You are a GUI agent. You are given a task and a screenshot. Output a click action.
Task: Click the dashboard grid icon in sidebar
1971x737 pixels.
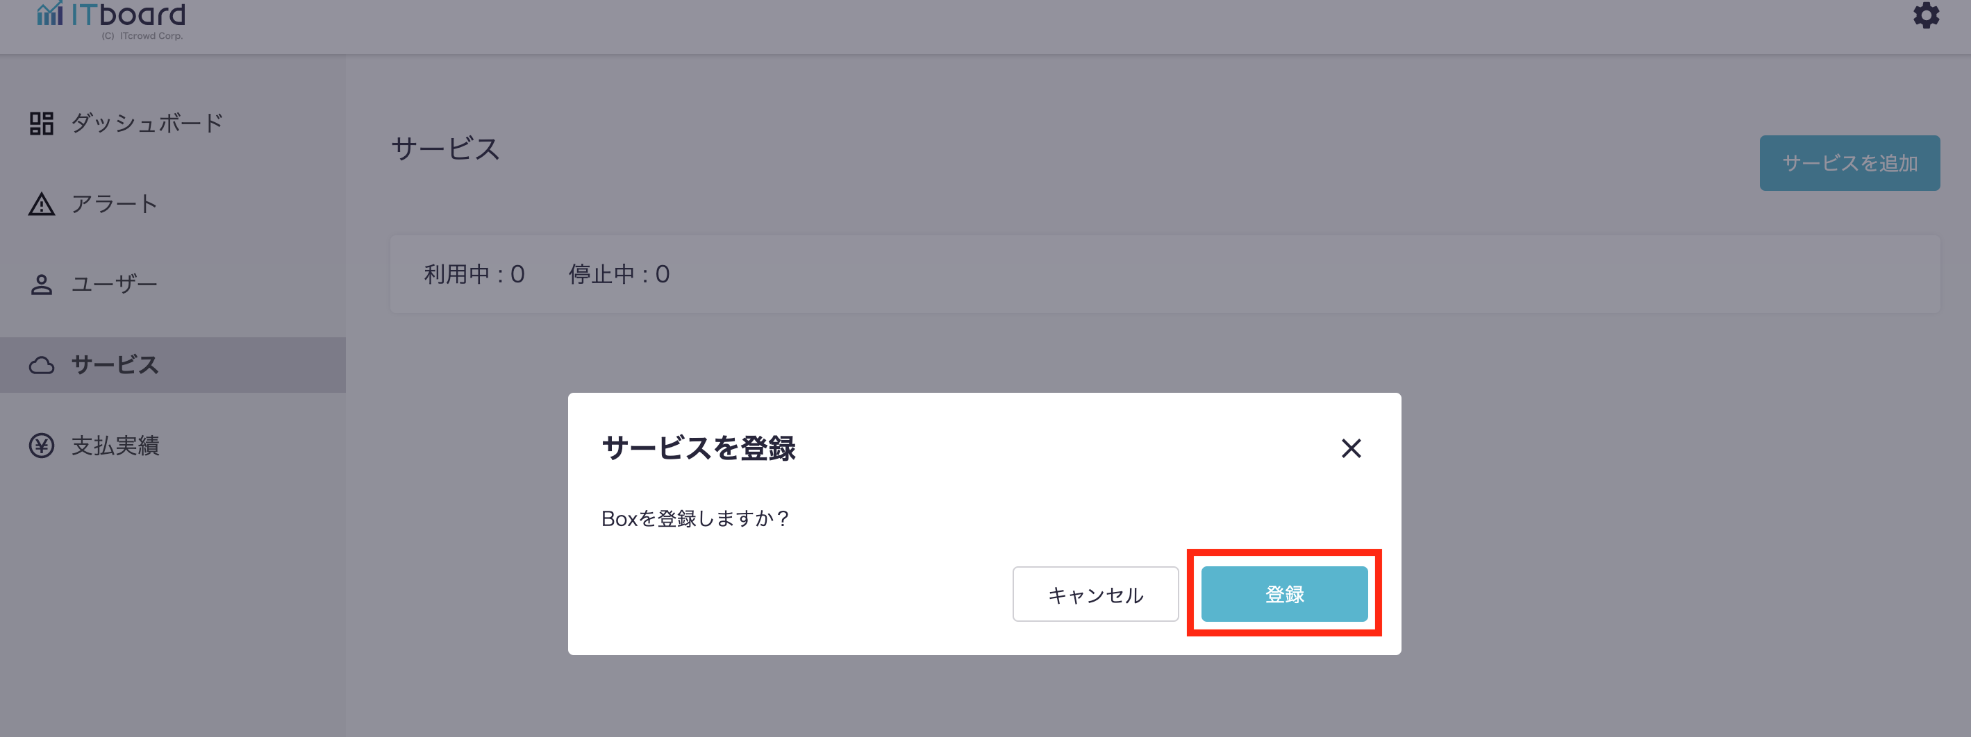(x=41, y=123)
